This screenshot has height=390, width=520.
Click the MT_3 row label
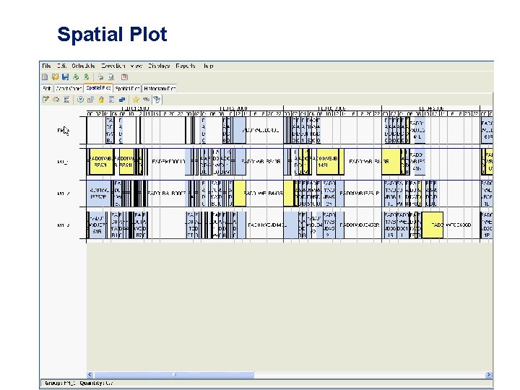(64, 225)
